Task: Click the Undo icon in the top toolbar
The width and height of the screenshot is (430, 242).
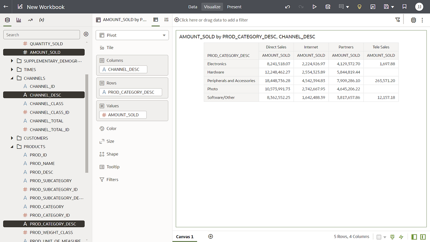Action: click(287, 6)
